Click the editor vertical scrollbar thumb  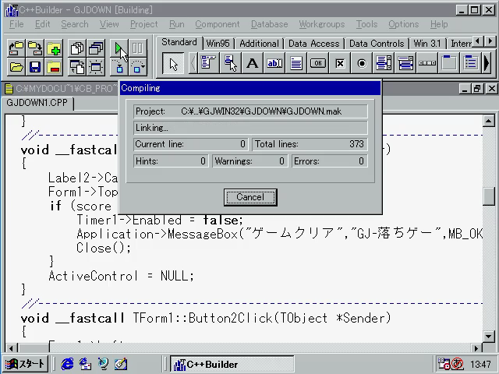[488, 196]
